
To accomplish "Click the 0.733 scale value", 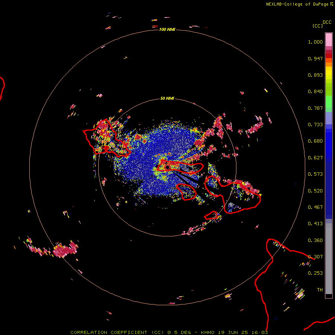I will pyautogui.click(x=315, y=125).
